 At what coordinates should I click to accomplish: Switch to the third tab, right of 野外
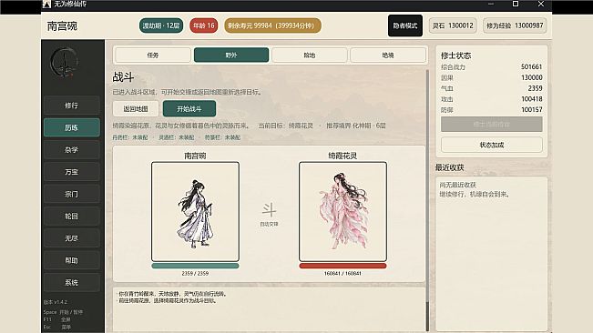coord(310,55)
